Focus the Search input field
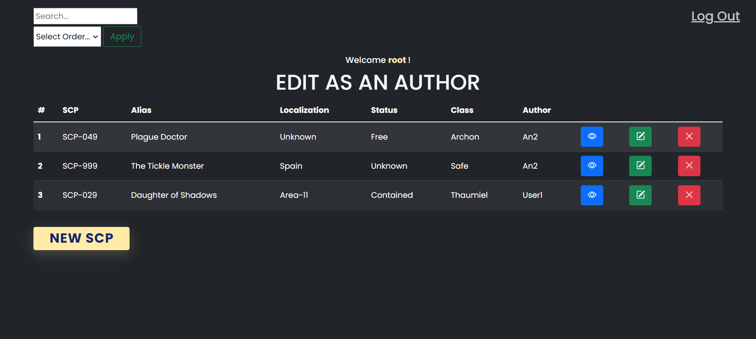This screenshot has width=756, height=339. pyautogui.click(x=85, y=16)
